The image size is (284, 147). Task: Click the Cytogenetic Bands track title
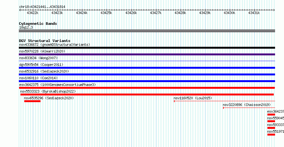point(38,24)
